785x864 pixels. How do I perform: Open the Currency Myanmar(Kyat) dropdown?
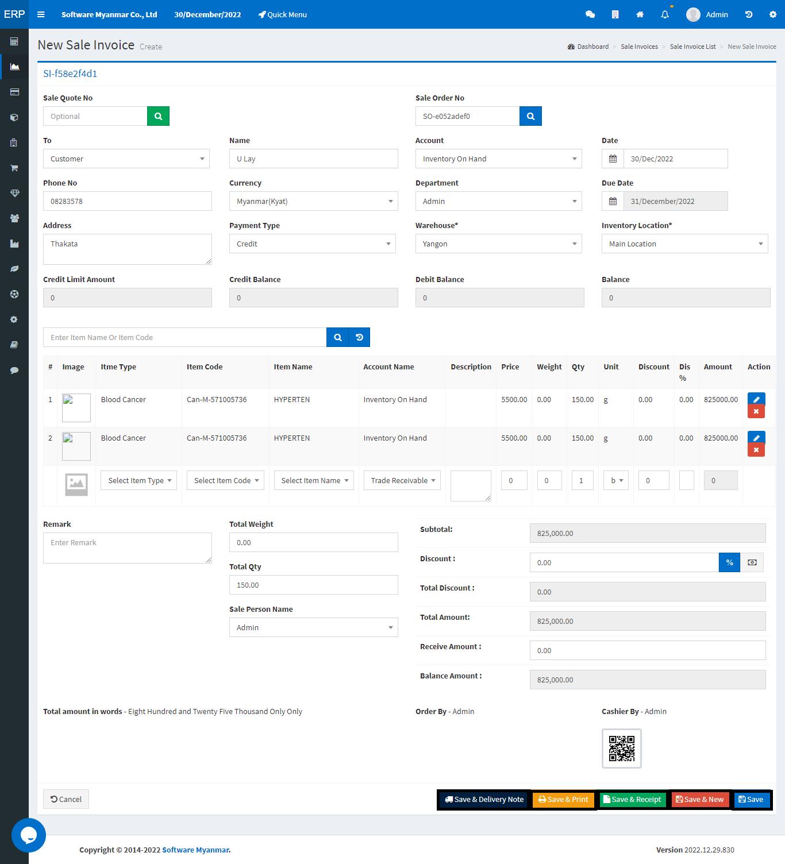coord(314,201)
